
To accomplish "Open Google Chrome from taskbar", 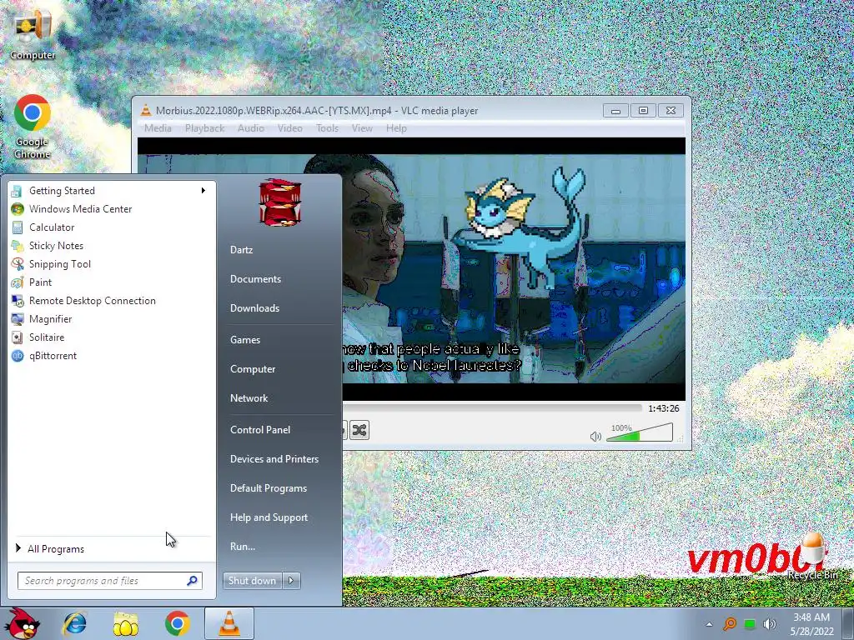I will pos(177,623).
